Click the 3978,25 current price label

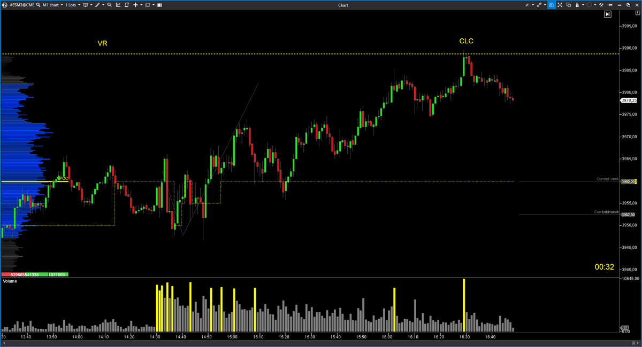(629, 100)
